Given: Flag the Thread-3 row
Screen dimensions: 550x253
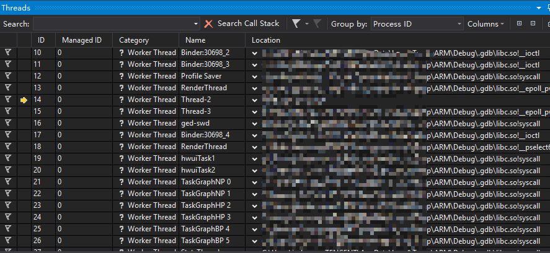Looking at the screenshot, I should tap(8, 111).
